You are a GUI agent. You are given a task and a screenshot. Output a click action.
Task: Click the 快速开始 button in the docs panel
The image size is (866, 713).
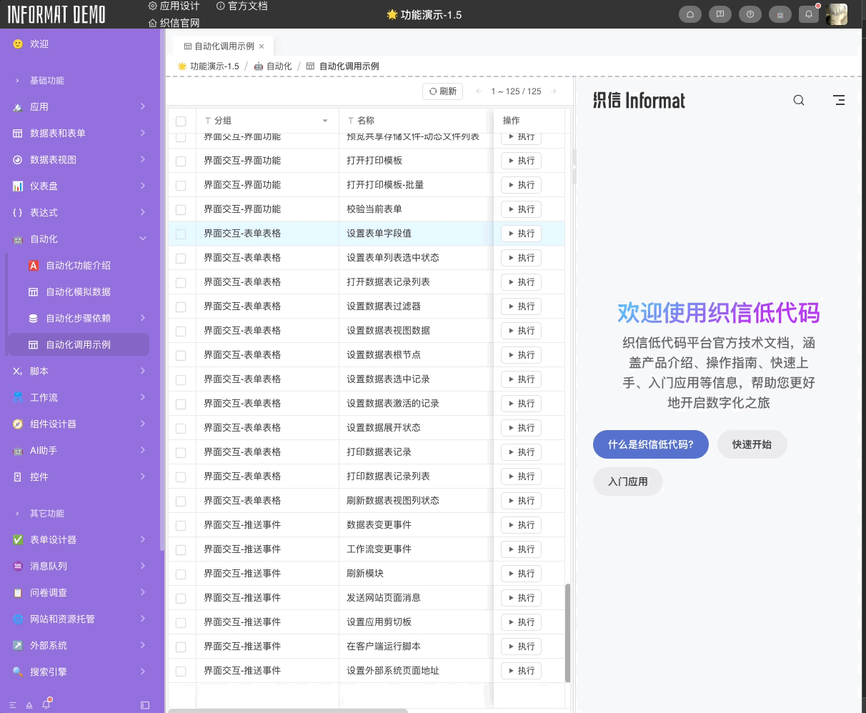(x=752, y=444)
